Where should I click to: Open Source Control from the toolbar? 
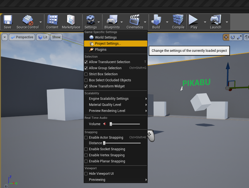[x=27, y=22]
